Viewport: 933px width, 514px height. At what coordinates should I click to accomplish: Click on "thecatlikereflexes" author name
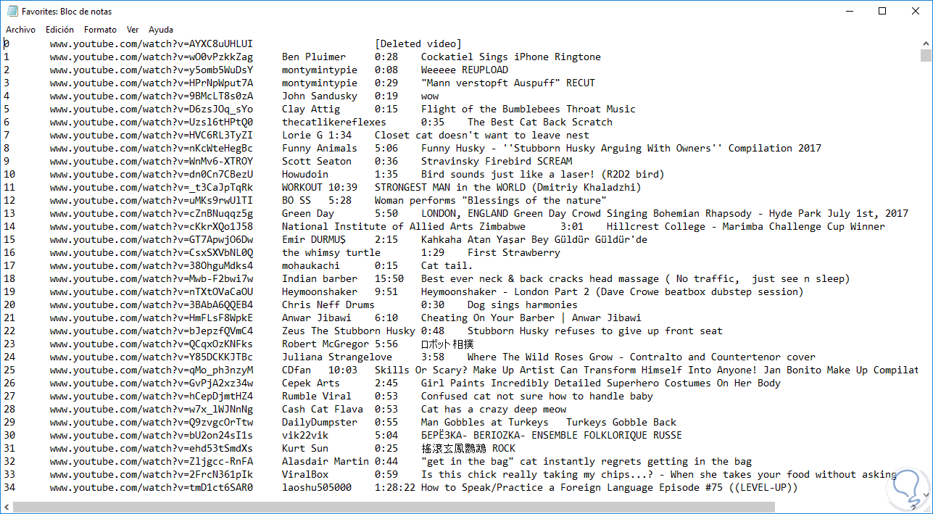point(334,122)
